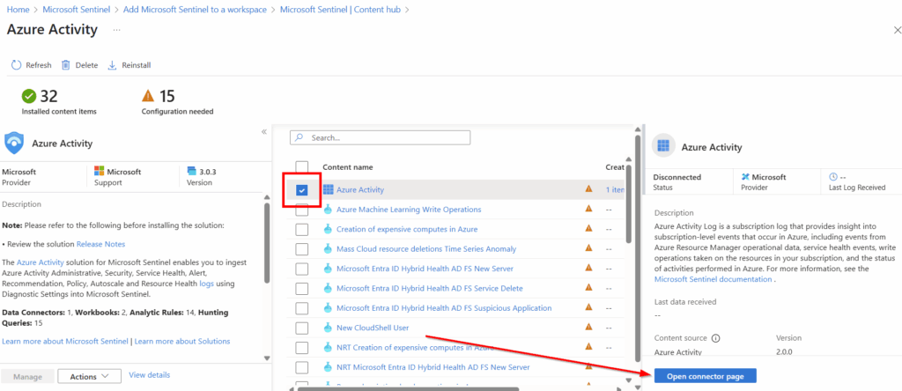902x391 pixels.
Task: Sort by Content name column header
Action: click(x=347, y=166)
